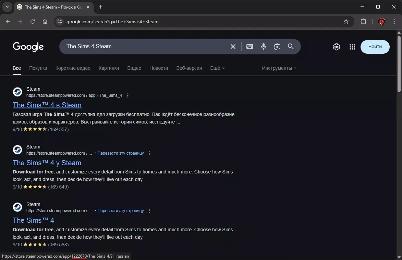Viewport: 402px width, 260px height.
Task: Open more options for first Steam result
Action: click(x=128, y=95)
